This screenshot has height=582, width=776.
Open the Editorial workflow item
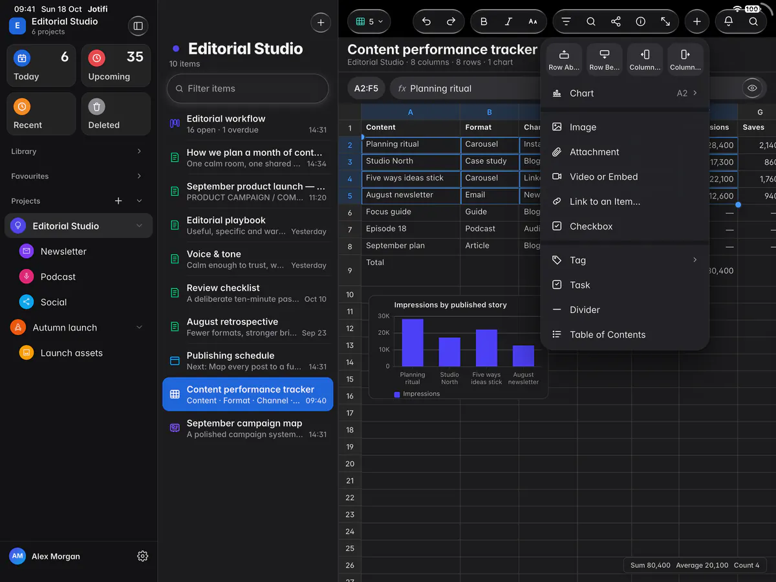[248, 124]
